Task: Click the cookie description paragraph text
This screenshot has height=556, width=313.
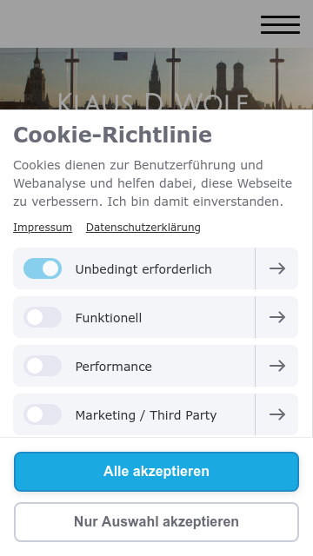Action: coord(153,183)
